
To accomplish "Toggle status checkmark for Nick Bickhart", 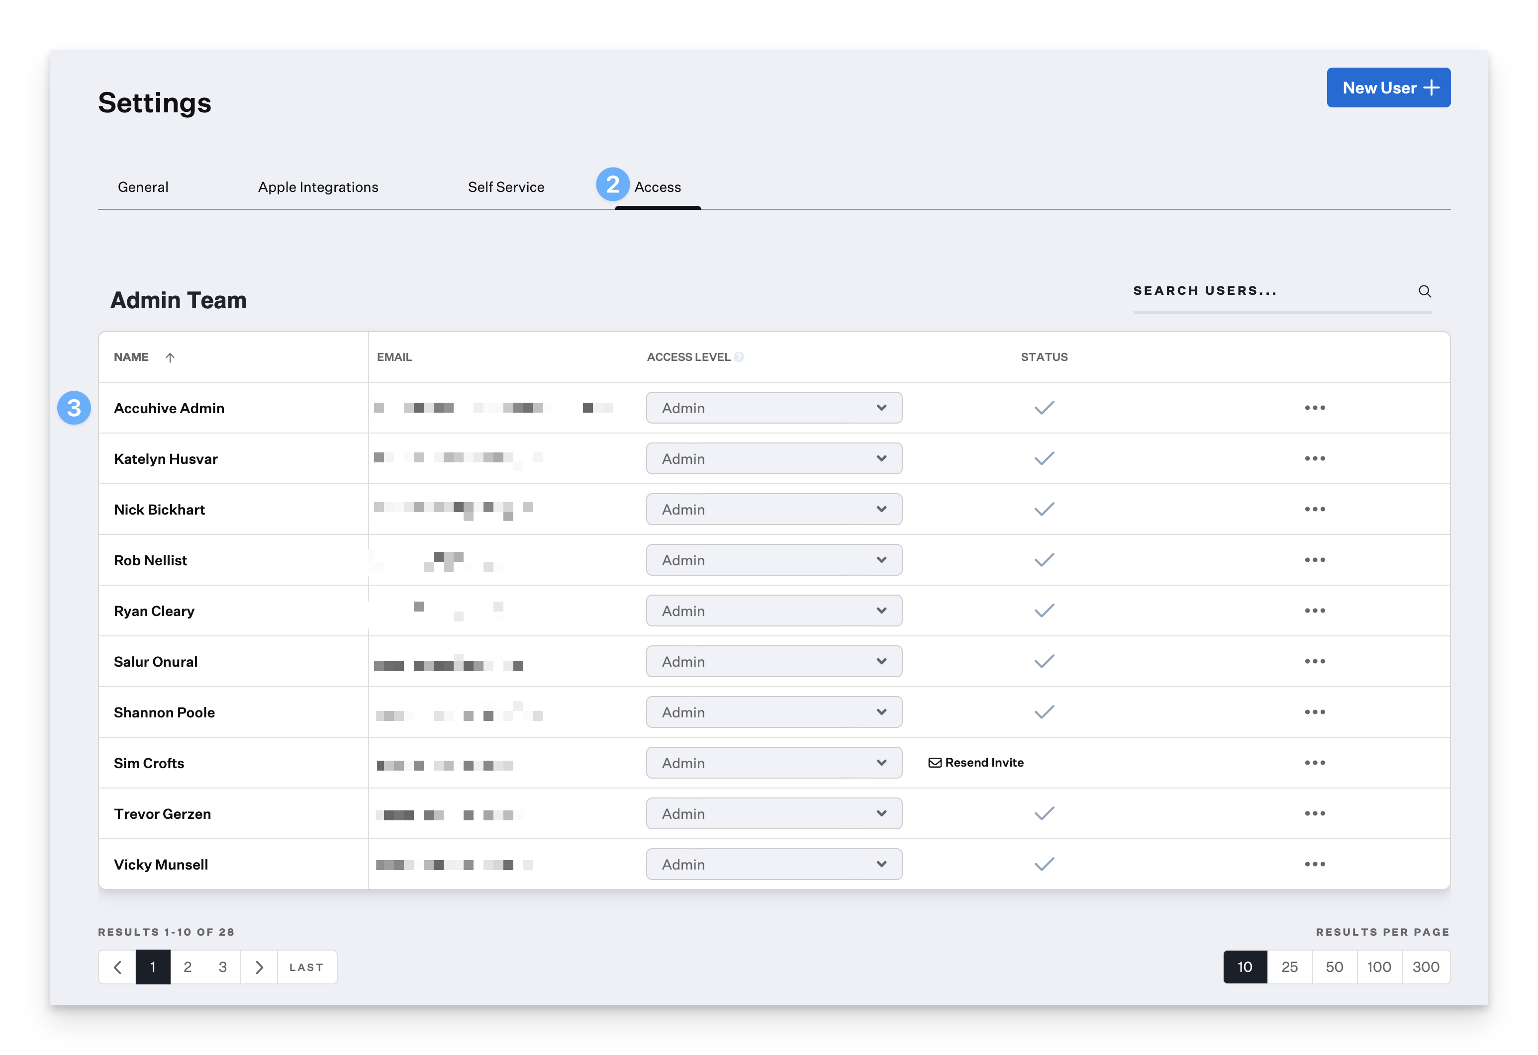I will (x=1045, y=508).
